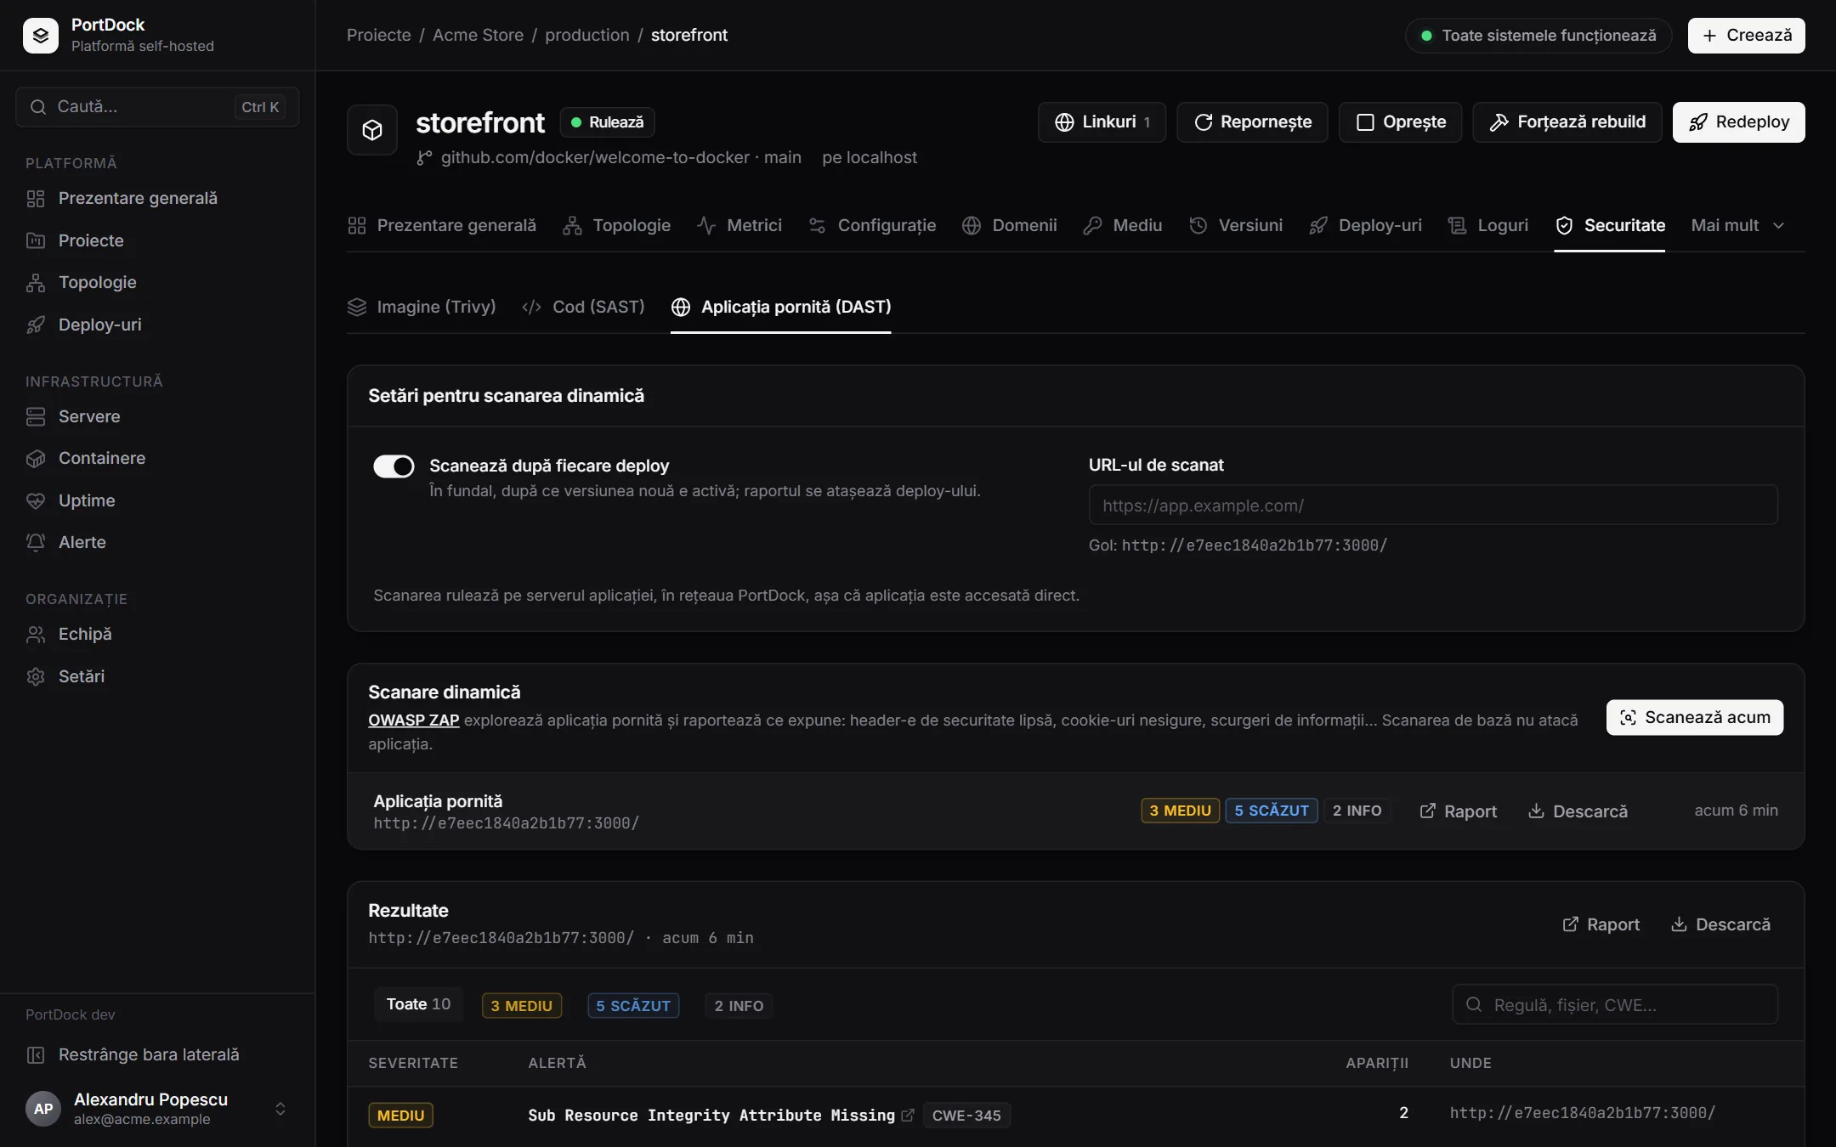The height and width of the screenshot is (1147, 1836).
Task: Click the storefront cube icon
Action: [x=372, y=130]
